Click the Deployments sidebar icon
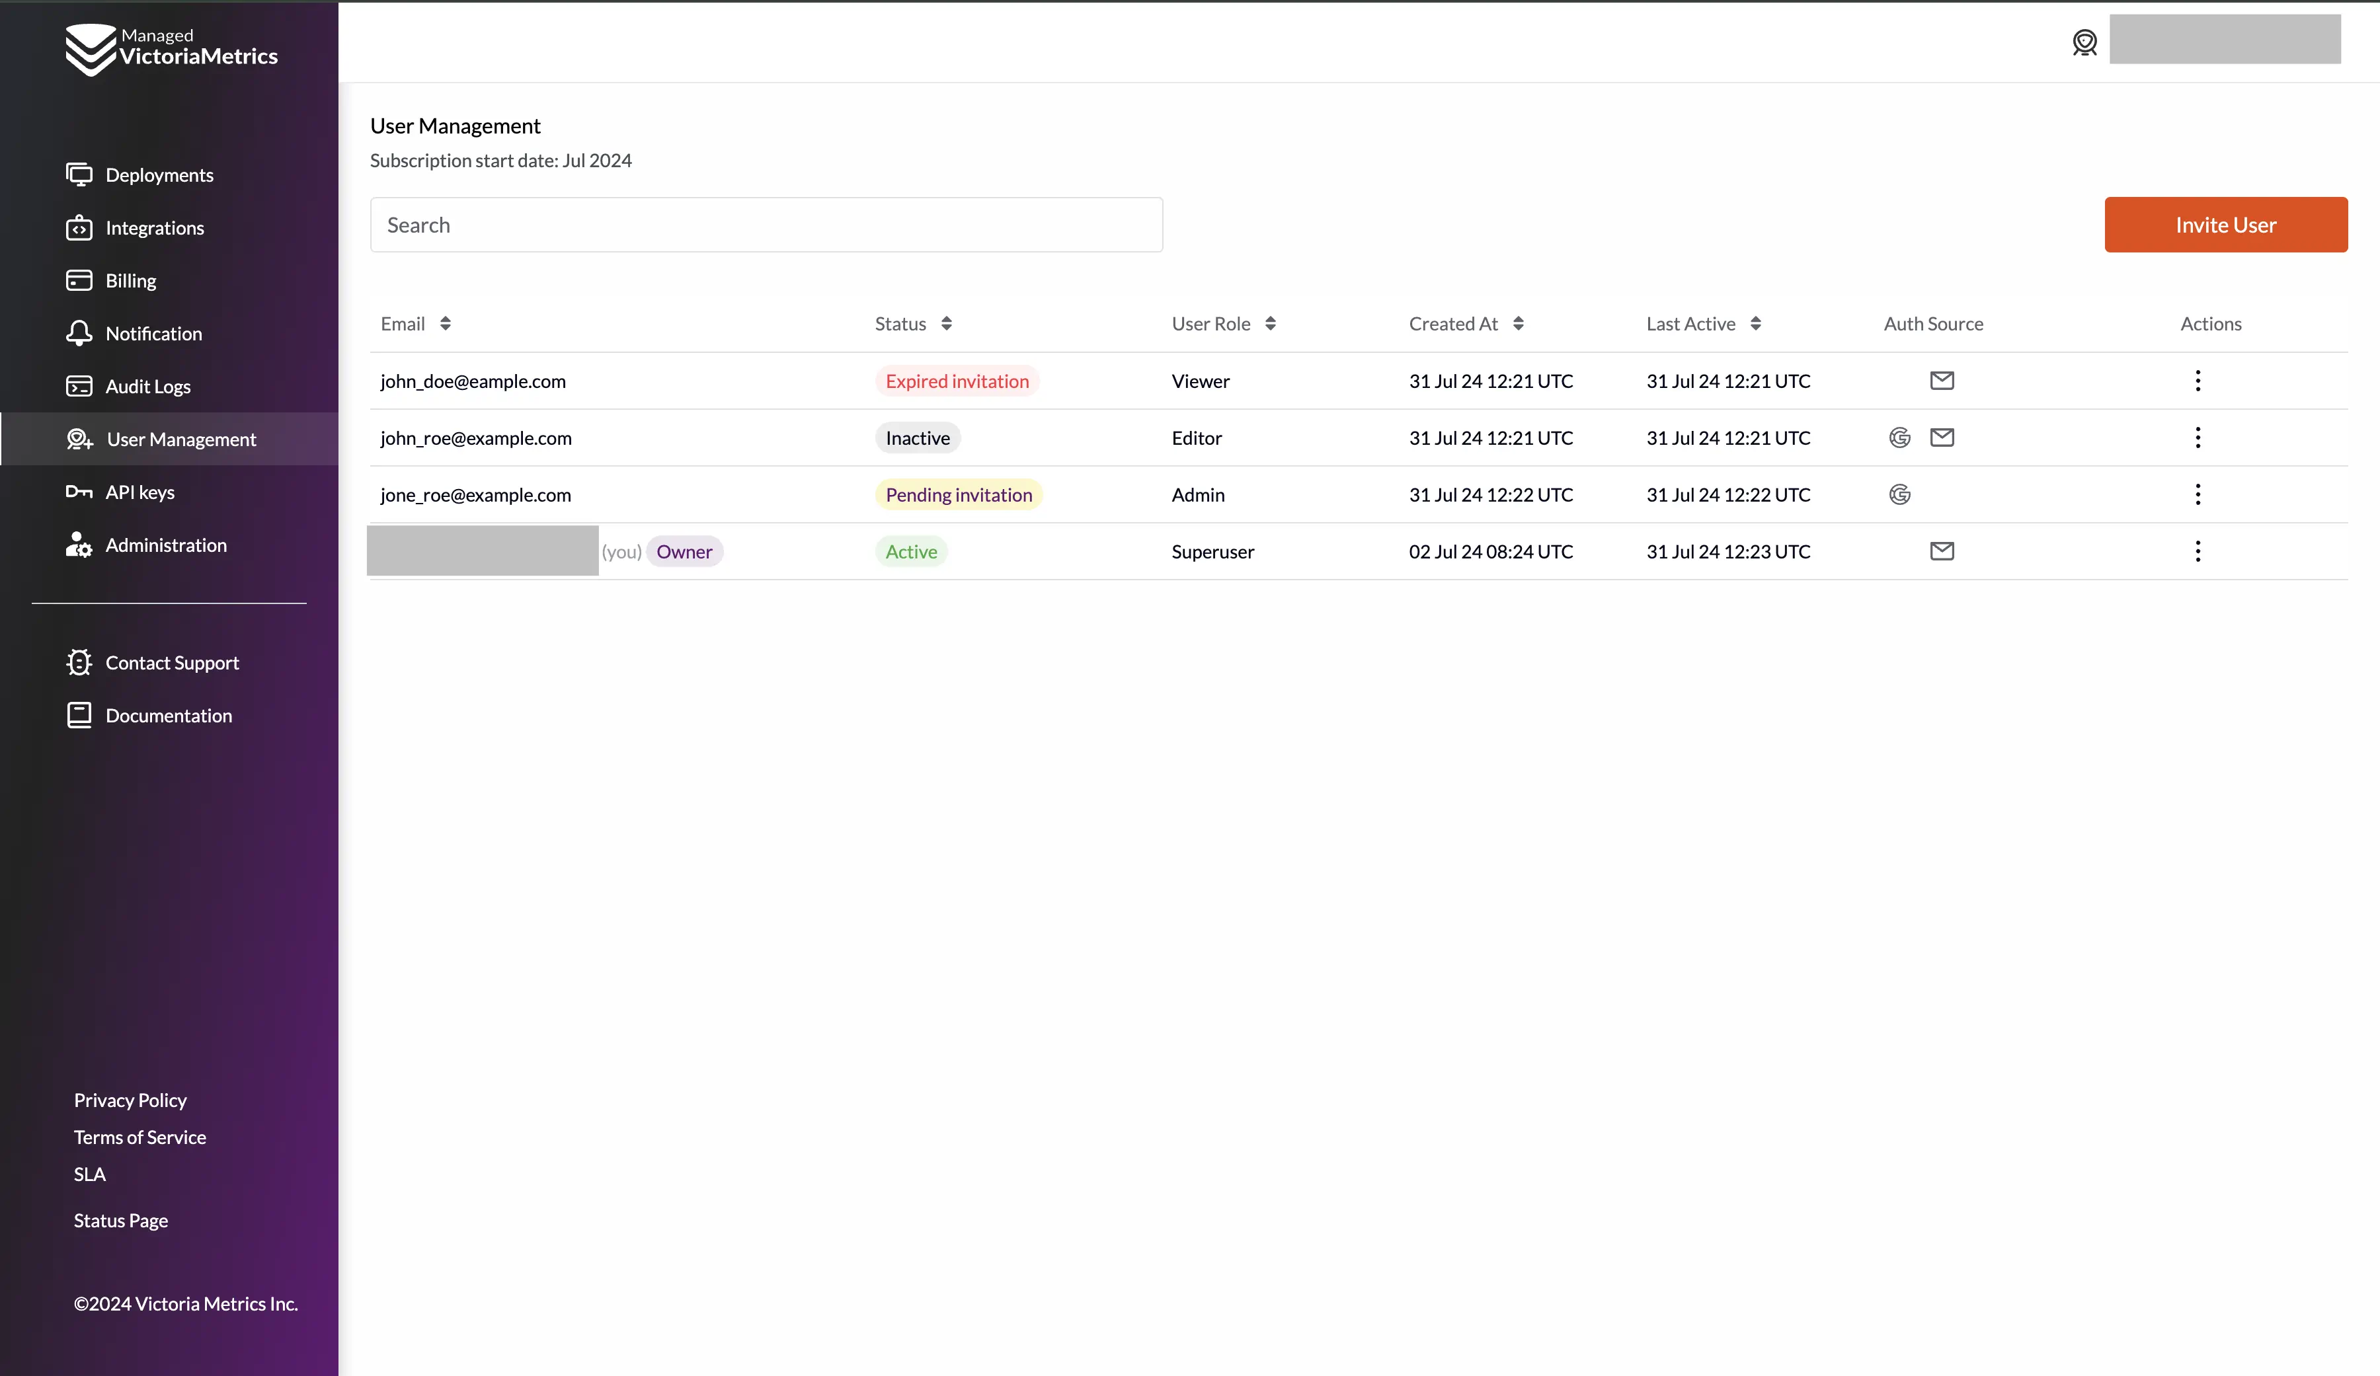The width and height of the screenshot is (2380, 1376). coord(79,174)
